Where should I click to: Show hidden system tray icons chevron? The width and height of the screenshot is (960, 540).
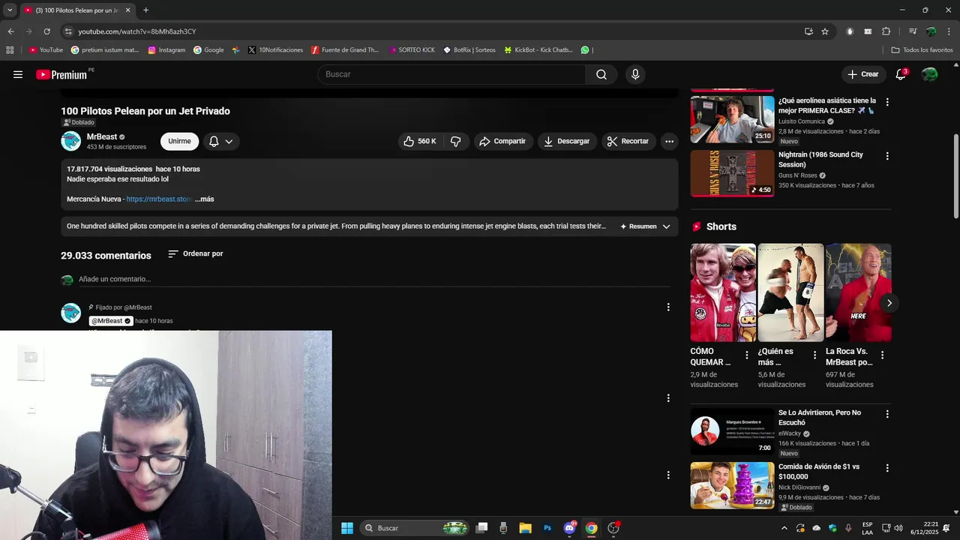[x=784, y=528]
